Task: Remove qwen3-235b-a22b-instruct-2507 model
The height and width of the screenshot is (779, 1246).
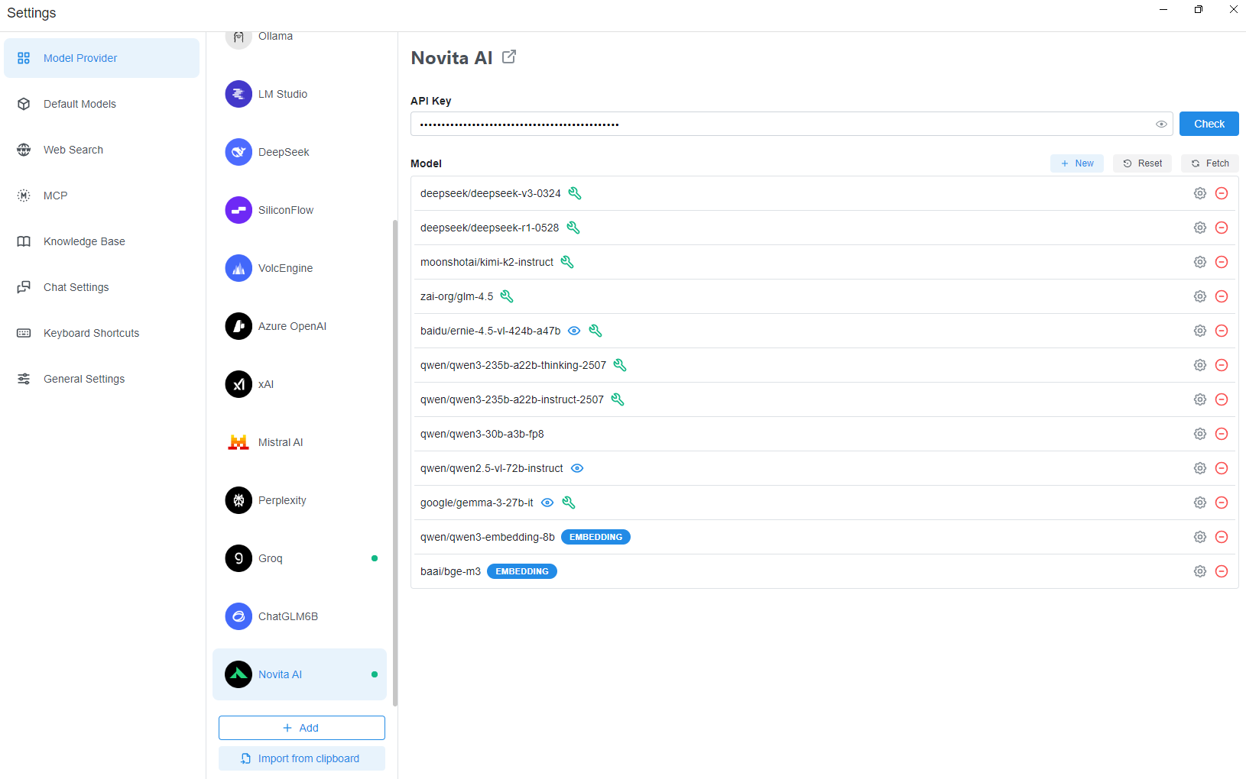Action: tap(1222, 399)
